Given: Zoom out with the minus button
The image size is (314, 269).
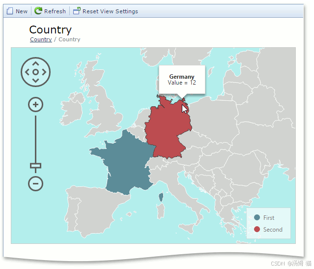Looking at the screenshot, I should 36,183.
